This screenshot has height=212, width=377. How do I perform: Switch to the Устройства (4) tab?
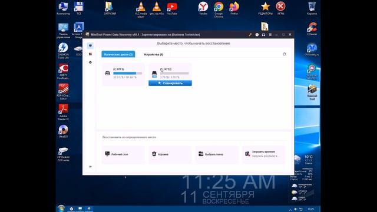pyautogui.click(x=153, y=54)
